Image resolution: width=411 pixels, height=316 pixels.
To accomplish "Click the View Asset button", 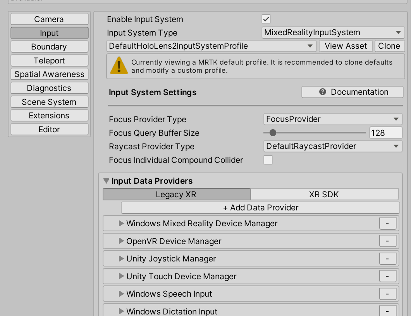I will 346,46.
